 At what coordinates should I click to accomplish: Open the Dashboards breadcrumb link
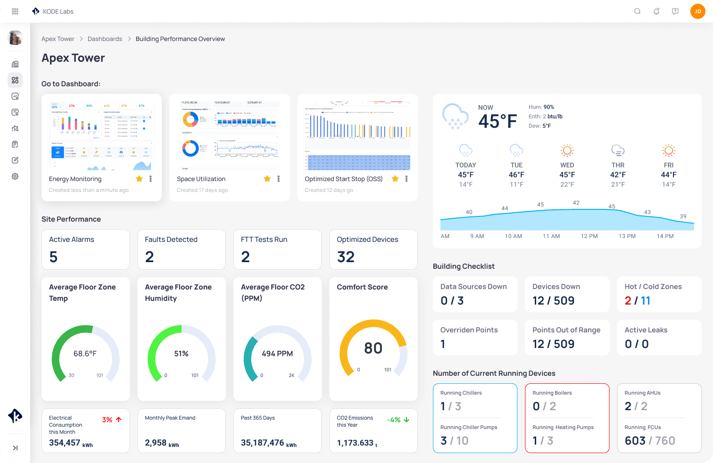(105, 39)
